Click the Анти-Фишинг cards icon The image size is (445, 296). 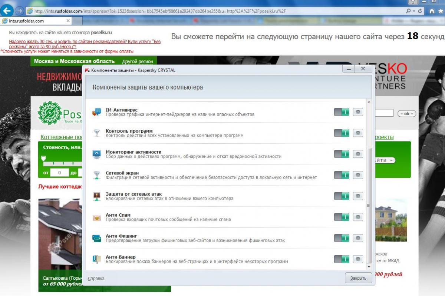(96, 238)
